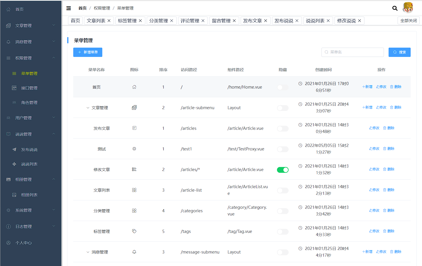
Task: Click the 新增菜单 button
Action: pos(88,52)
